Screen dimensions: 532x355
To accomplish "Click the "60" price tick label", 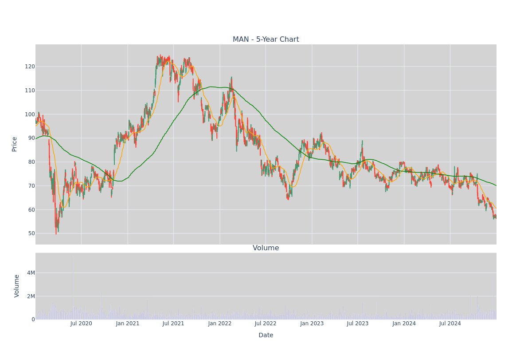I will pos(31,210).
